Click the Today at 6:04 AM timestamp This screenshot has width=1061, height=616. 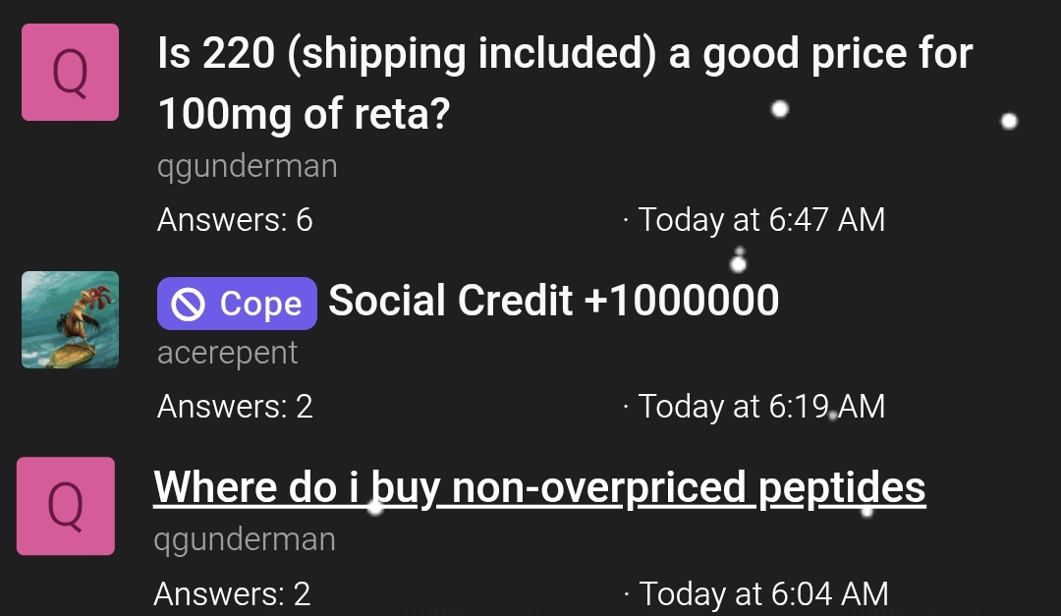click(763, 593)
